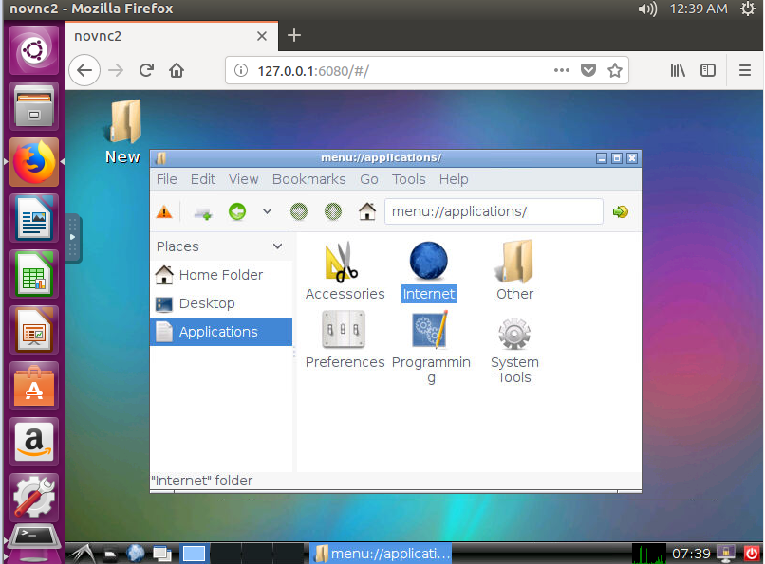Go forward in the file manager toolbar
Screen dimensions: 765x564
point(299,211)
